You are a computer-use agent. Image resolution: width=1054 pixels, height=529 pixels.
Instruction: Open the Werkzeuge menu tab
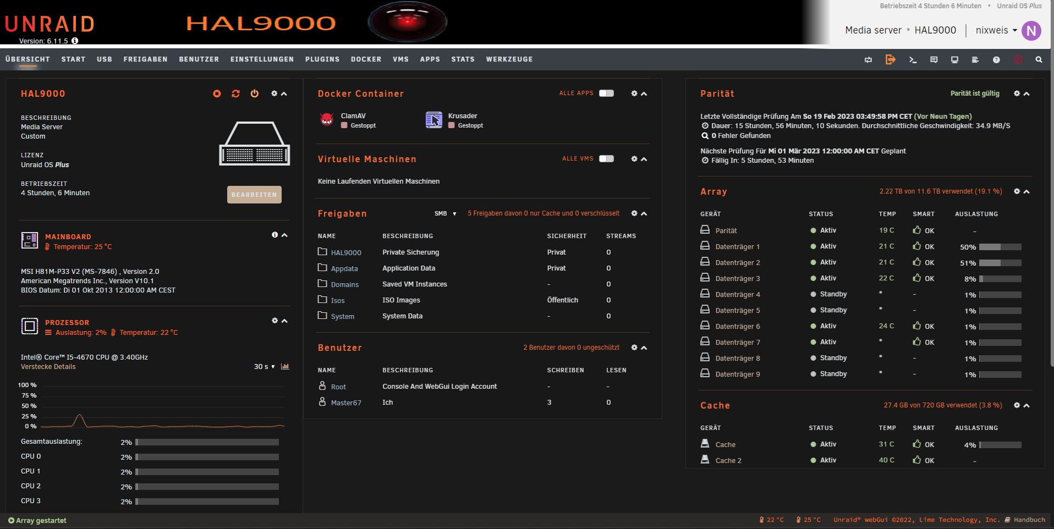(509, 59)
